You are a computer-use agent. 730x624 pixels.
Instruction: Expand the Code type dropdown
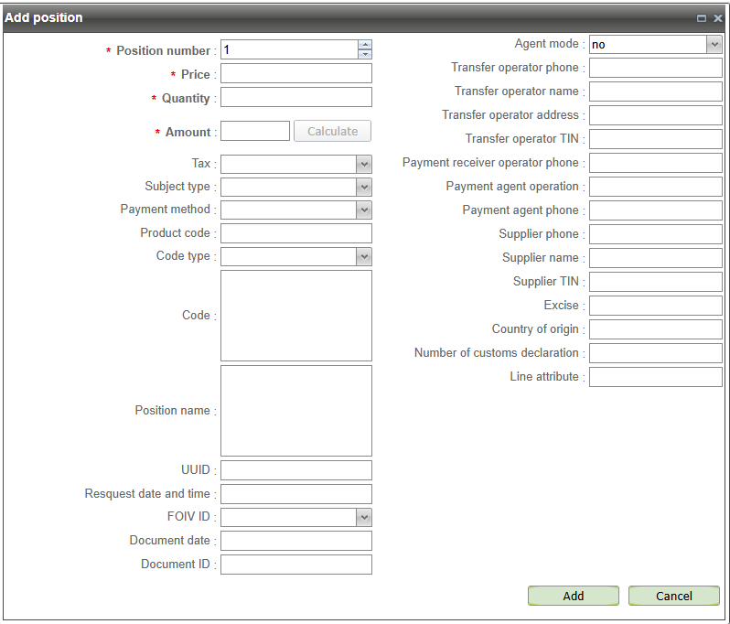(364, 257)
